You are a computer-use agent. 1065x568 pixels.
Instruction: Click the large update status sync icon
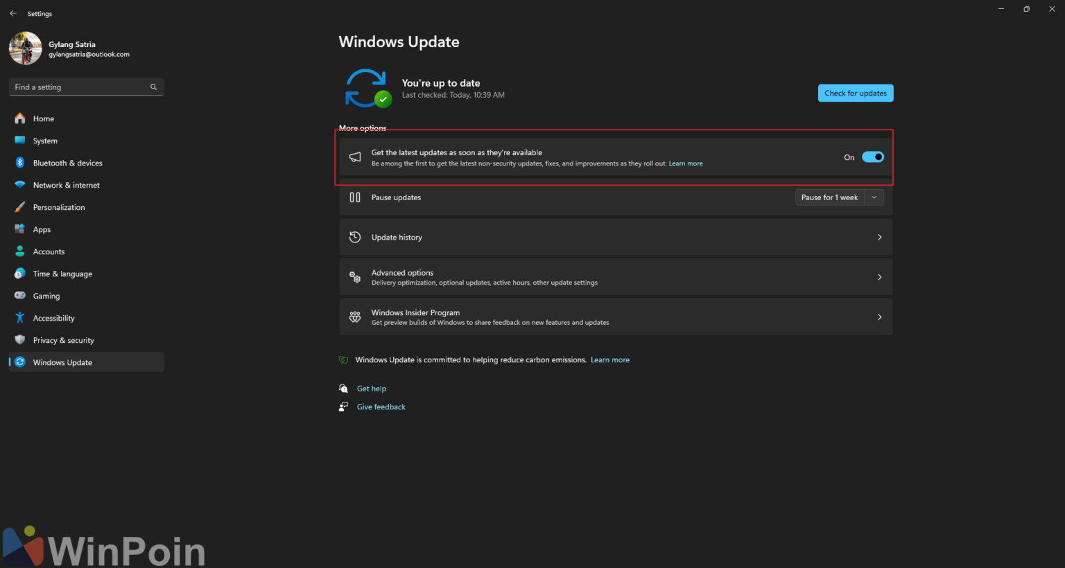(x=368, y=89)
